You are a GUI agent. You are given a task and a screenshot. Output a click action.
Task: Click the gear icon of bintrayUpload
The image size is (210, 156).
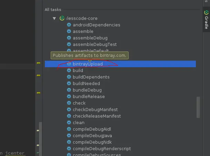(x=69, y=64)
